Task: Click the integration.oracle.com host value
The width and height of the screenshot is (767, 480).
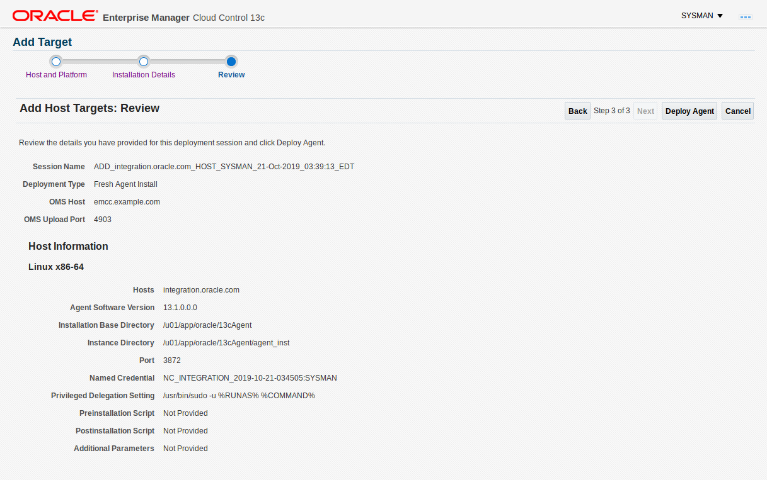Action: pyautogui.click(x=201, y=290)
